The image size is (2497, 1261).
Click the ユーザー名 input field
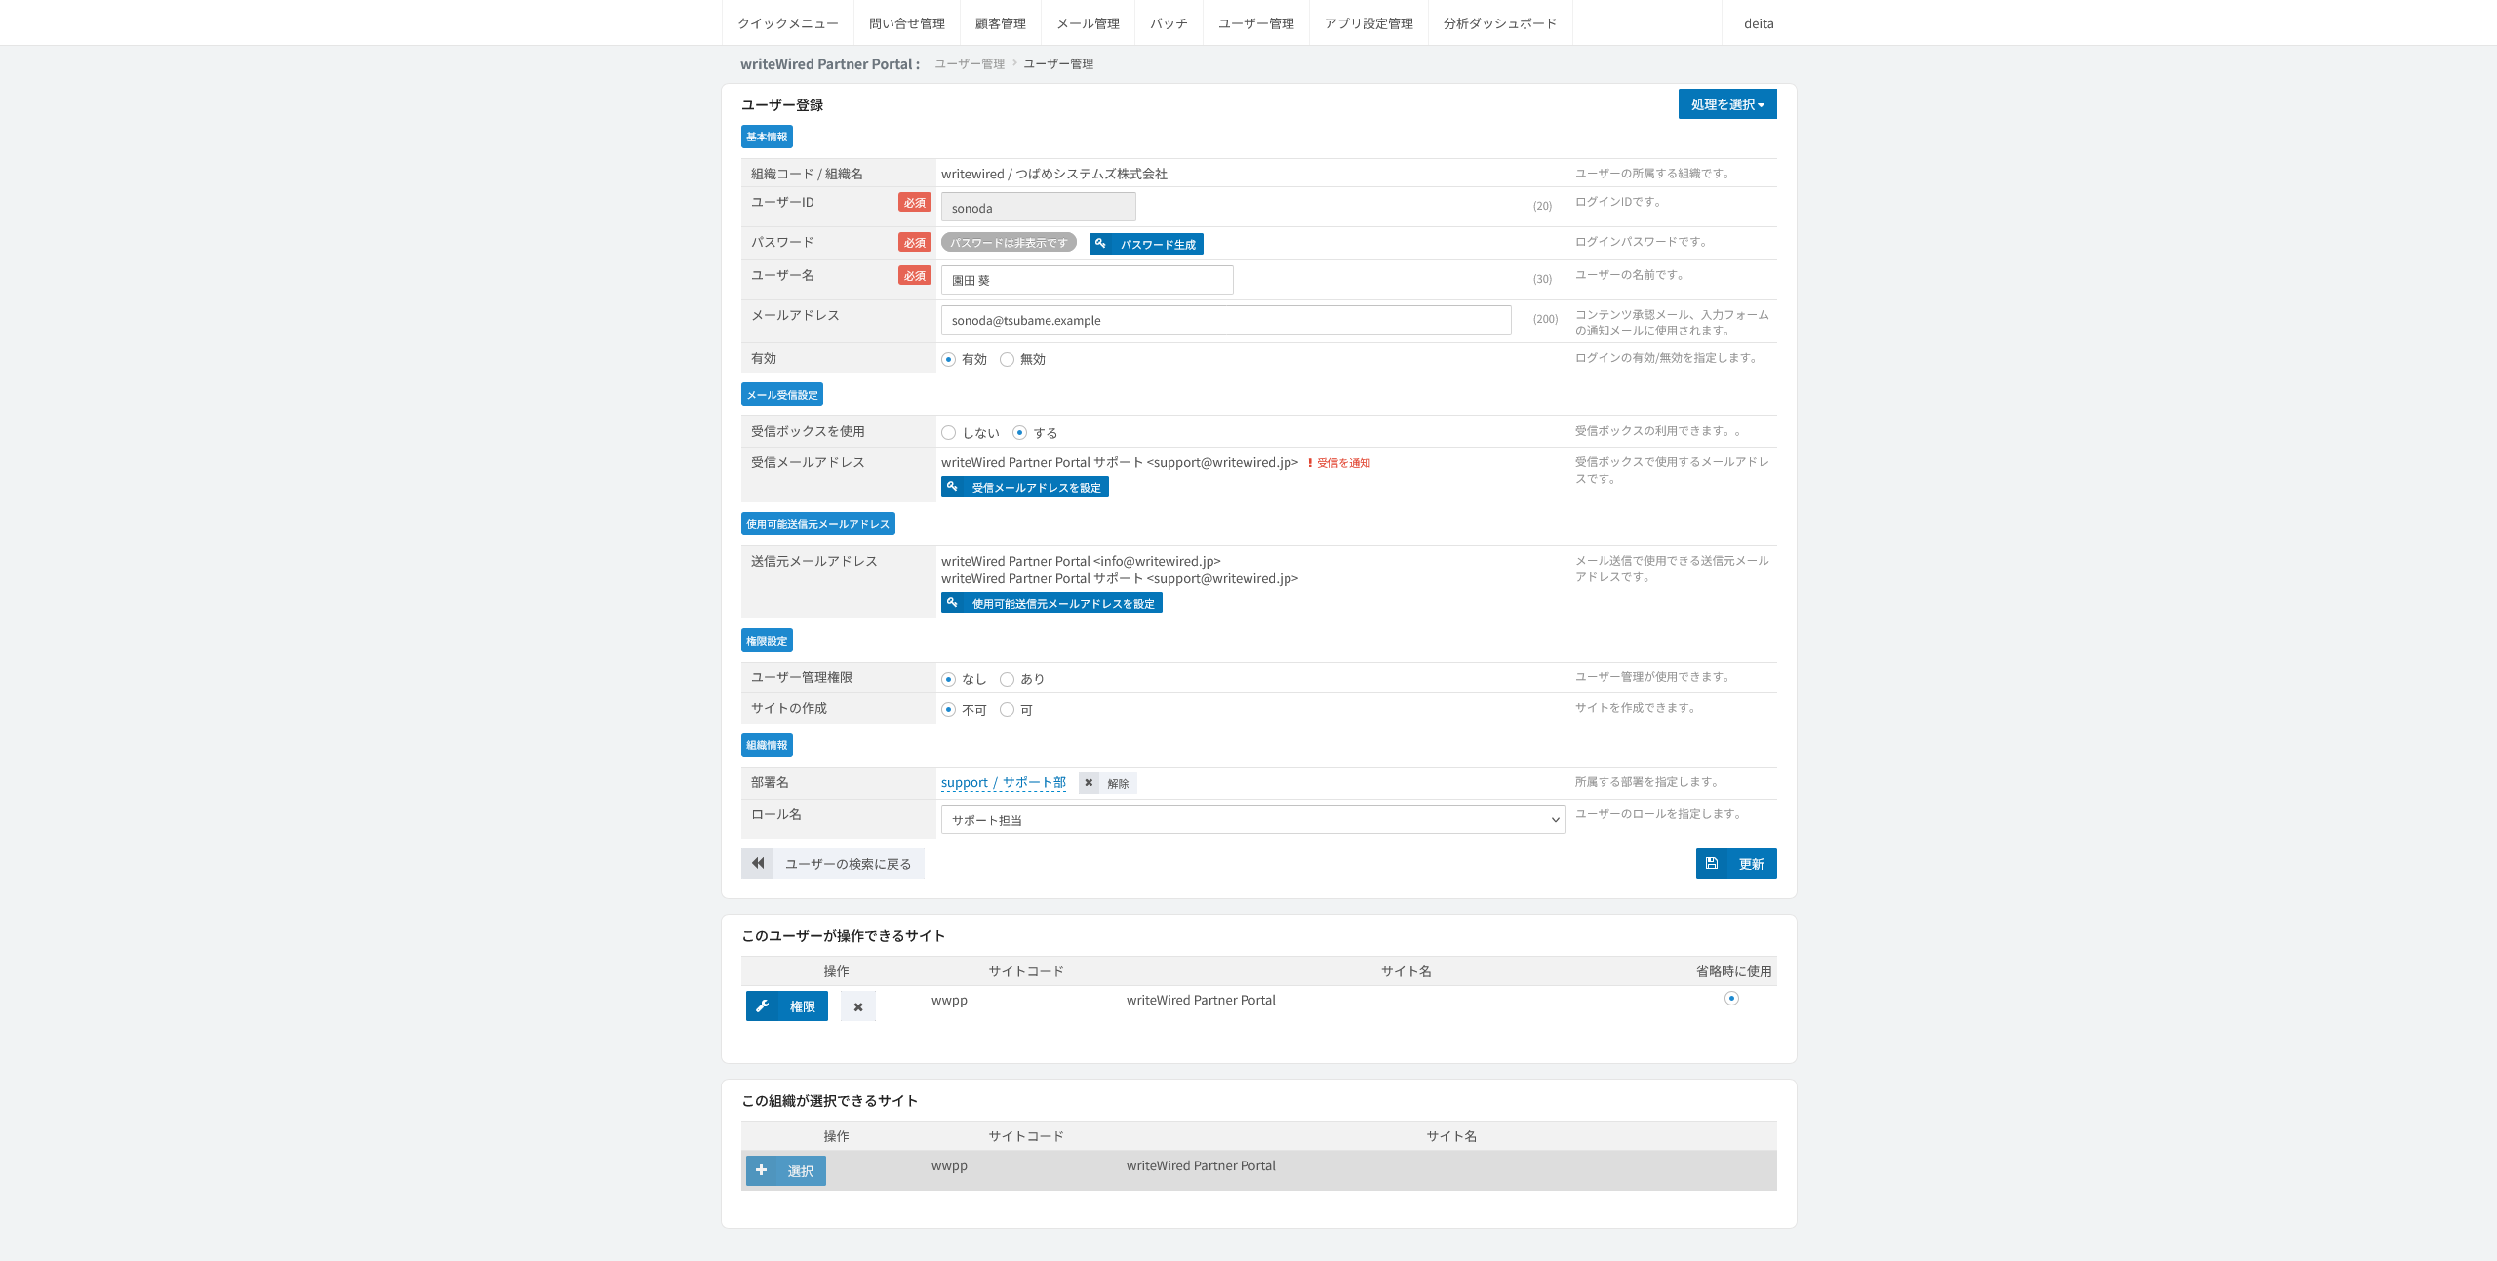click(1087, 280)
